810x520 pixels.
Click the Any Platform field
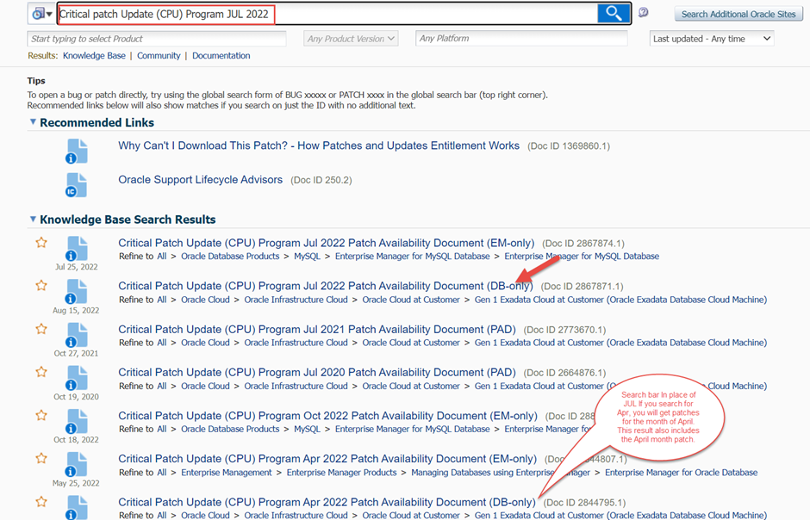(521, 38)
